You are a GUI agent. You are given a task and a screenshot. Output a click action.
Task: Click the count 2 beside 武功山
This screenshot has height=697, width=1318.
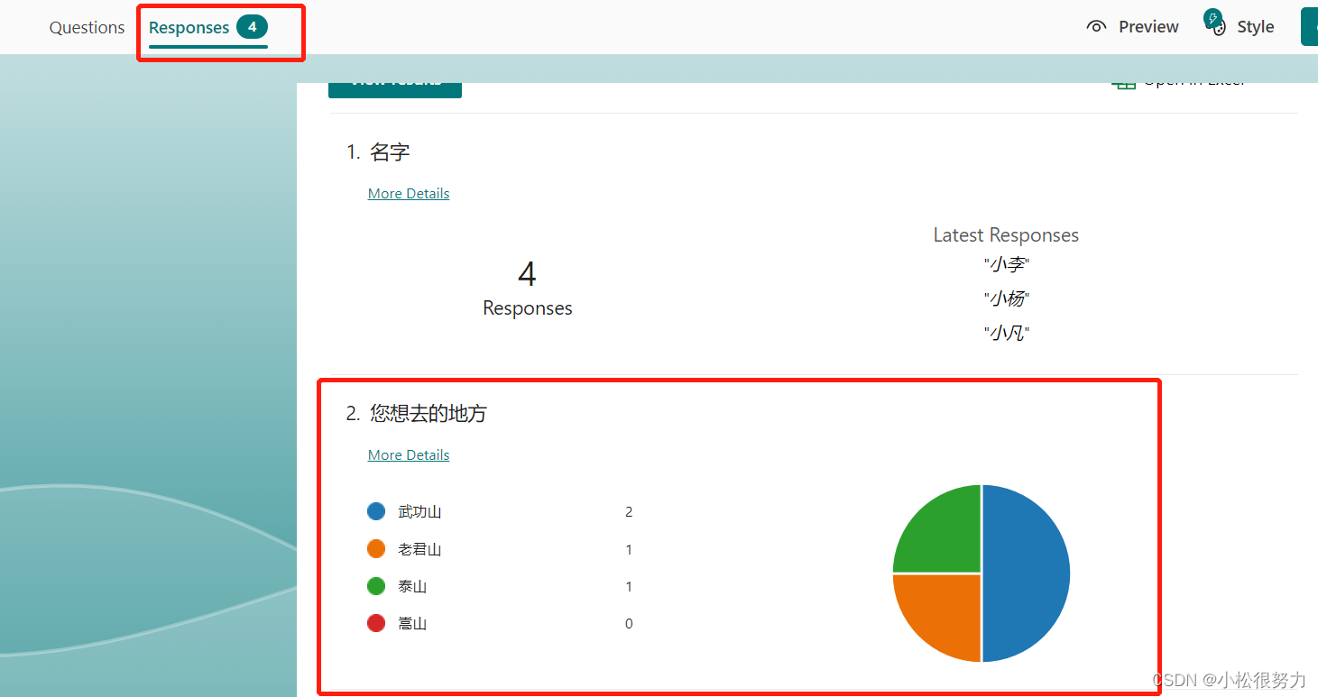(629, 512)
